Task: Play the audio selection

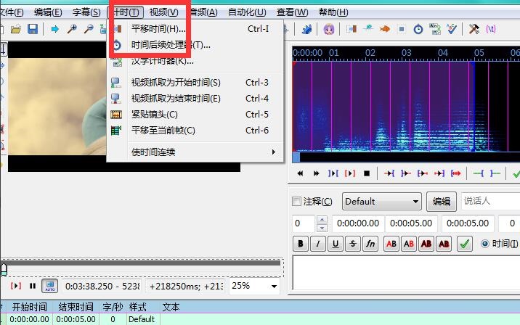Action: [x=333, y=173]
